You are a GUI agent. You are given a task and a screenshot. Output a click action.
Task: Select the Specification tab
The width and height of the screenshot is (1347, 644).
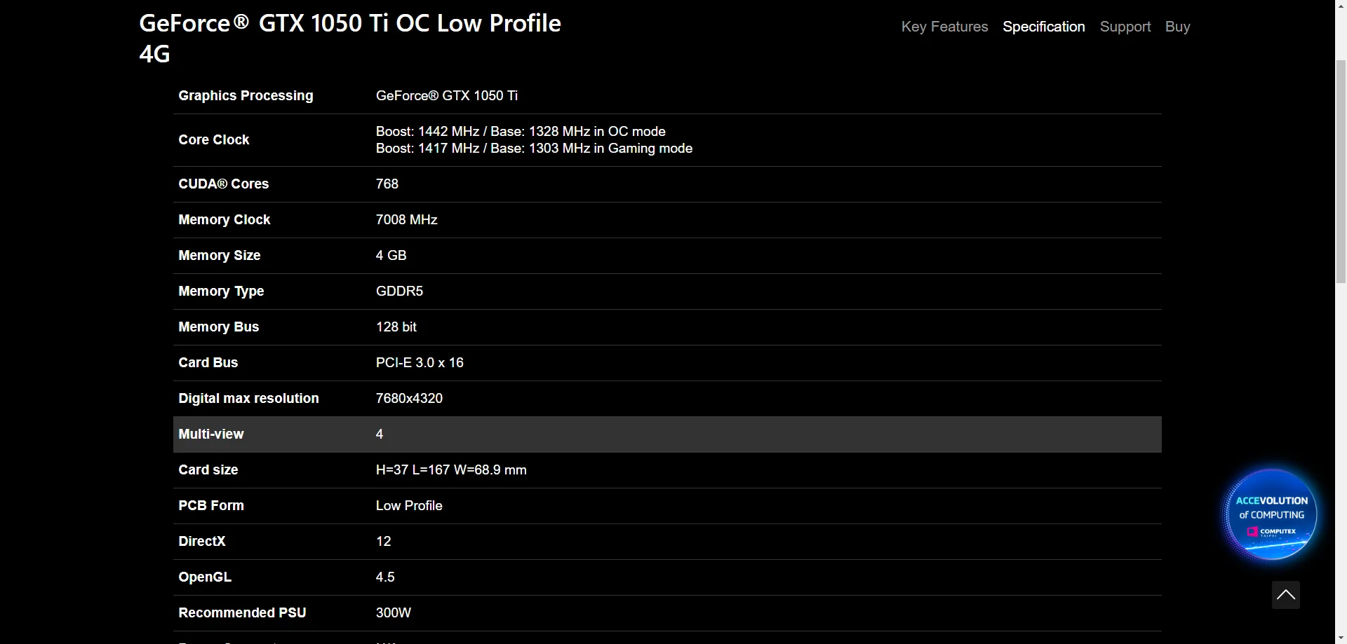(x=1043, y=27)
